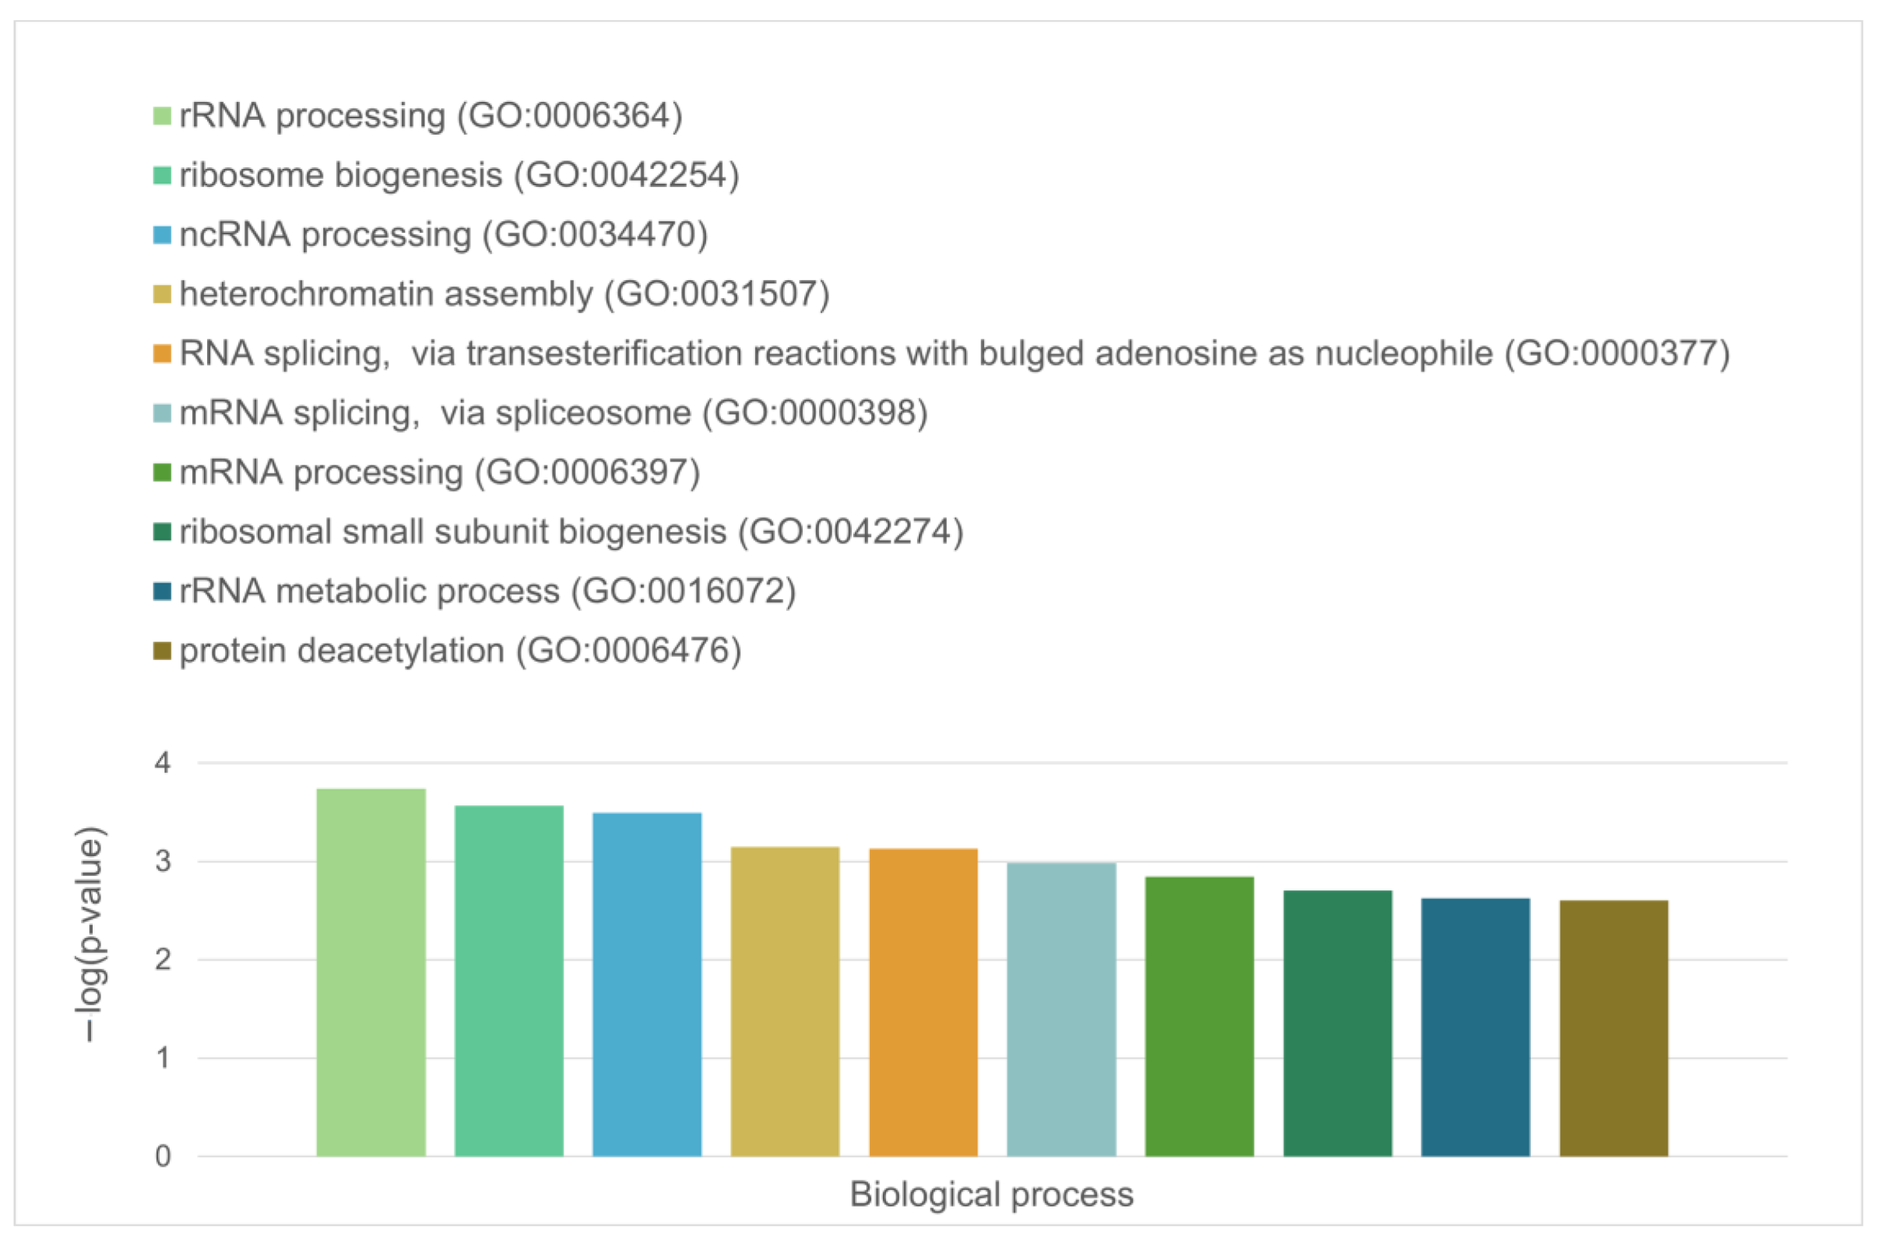
Task: Click the y-axis tick label 0
Action: pos(163,1157)
